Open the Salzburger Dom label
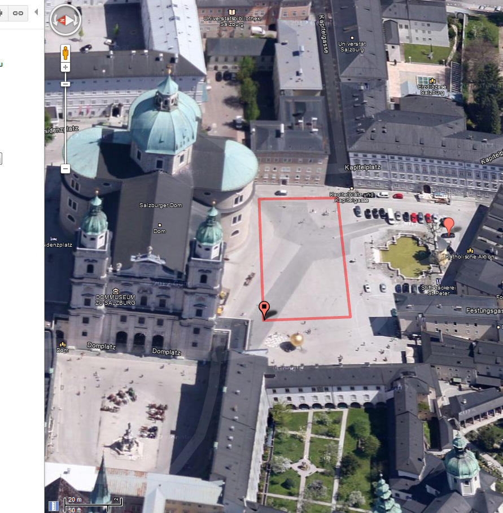 pos(159,205)
